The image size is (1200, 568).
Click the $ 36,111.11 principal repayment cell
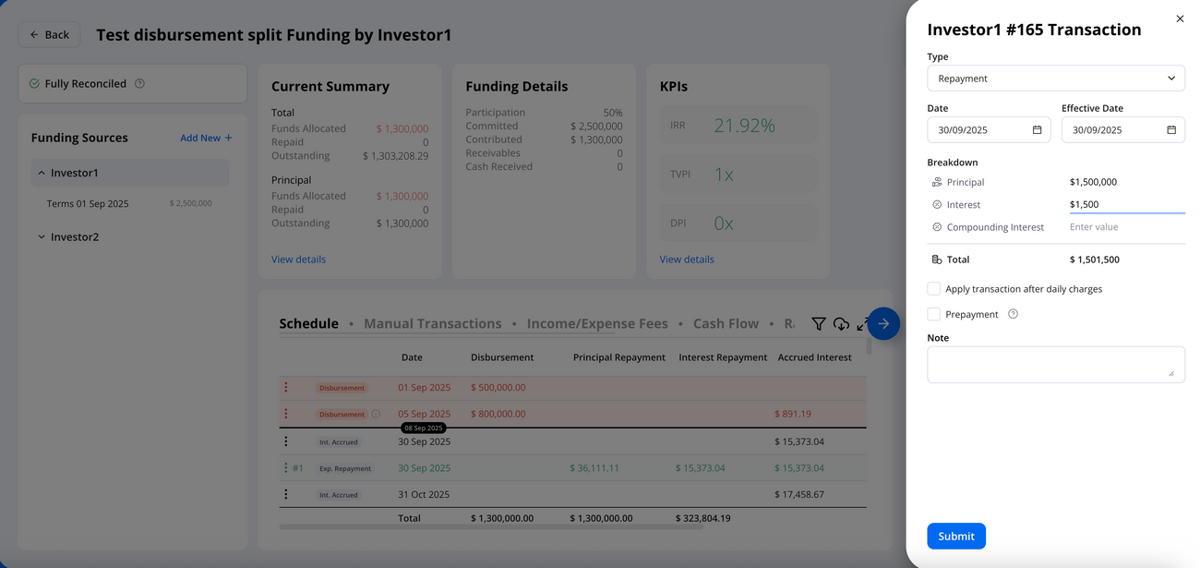594,468
